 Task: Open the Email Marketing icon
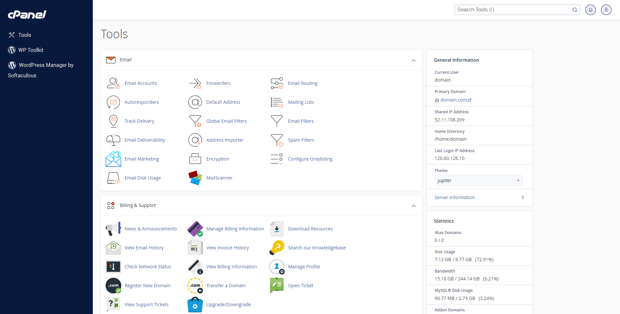click(x=113, y=159)
